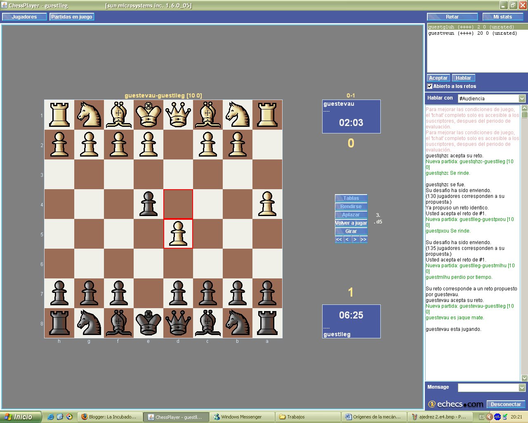The image size is (528, 423).
Task: Click the highlighted white pawn on d5
Action: [x=178, y=234]
